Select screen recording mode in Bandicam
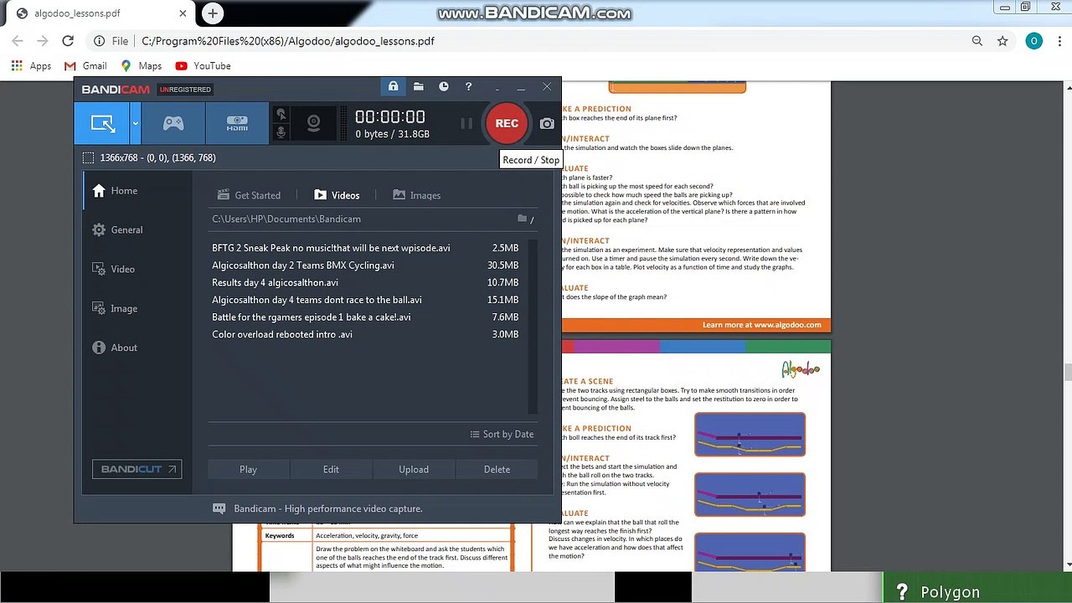1072x603 pixels. coord(102,123)
